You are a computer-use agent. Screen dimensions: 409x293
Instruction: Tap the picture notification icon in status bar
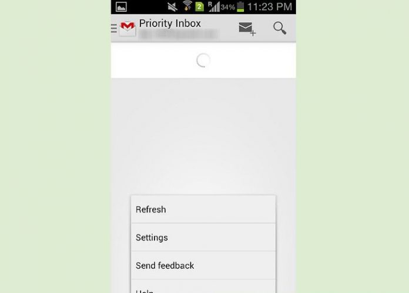pyautogui.click(x=121, y=7)
